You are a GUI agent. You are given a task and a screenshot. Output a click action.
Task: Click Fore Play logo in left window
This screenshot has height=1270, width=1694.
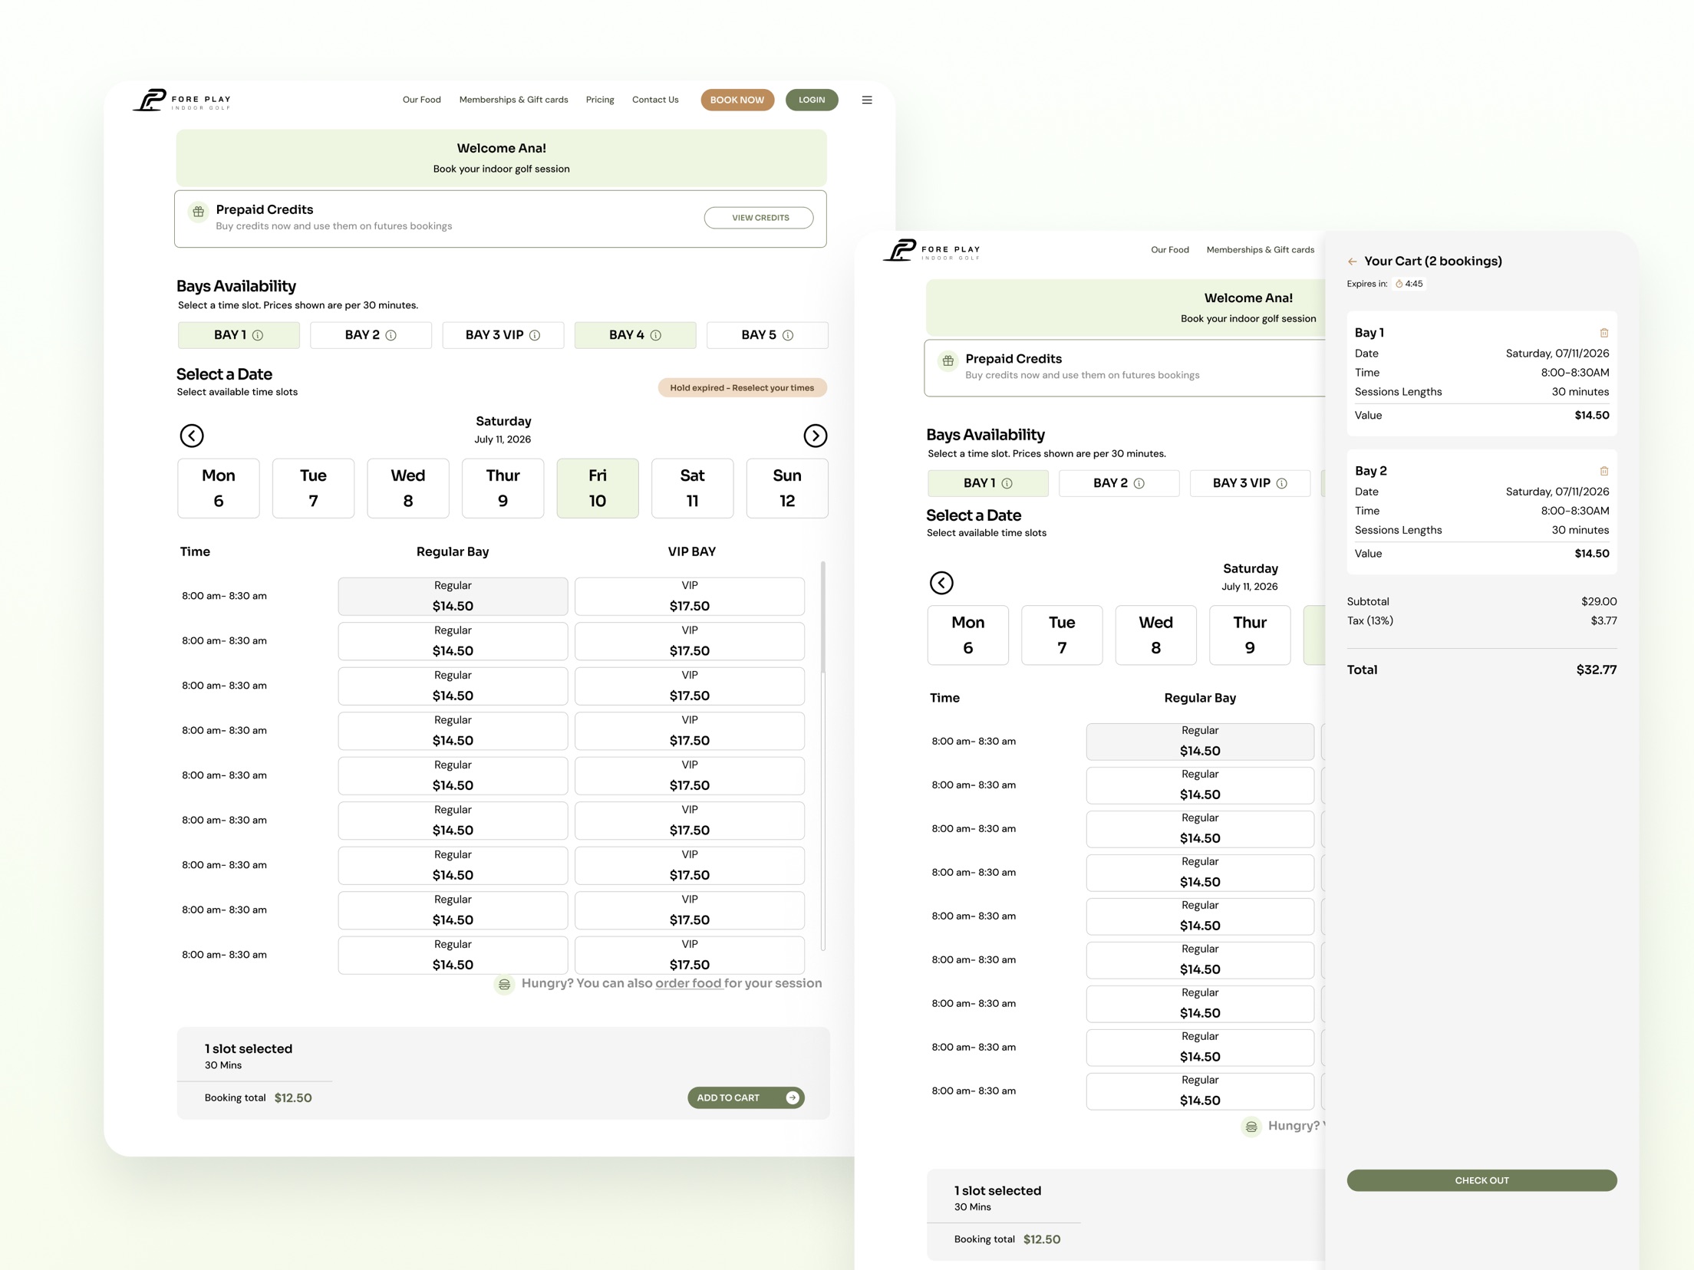pyautogui.click(x=182, y=100)
